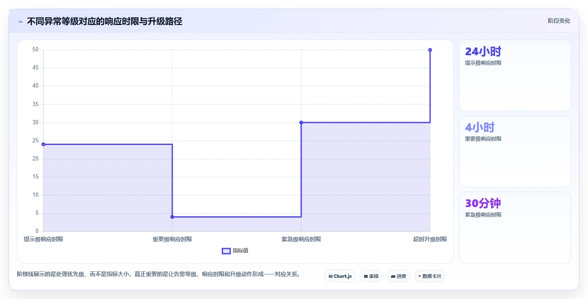Viewport: 588px width, 299px height.
Task: Click the 进度 tag button
Action: (399, 276)
